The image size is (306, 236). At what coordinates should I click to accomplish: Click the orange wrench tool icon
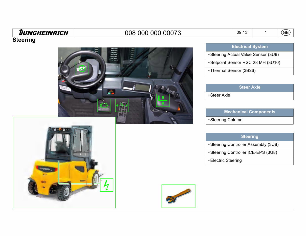point(179,196)
